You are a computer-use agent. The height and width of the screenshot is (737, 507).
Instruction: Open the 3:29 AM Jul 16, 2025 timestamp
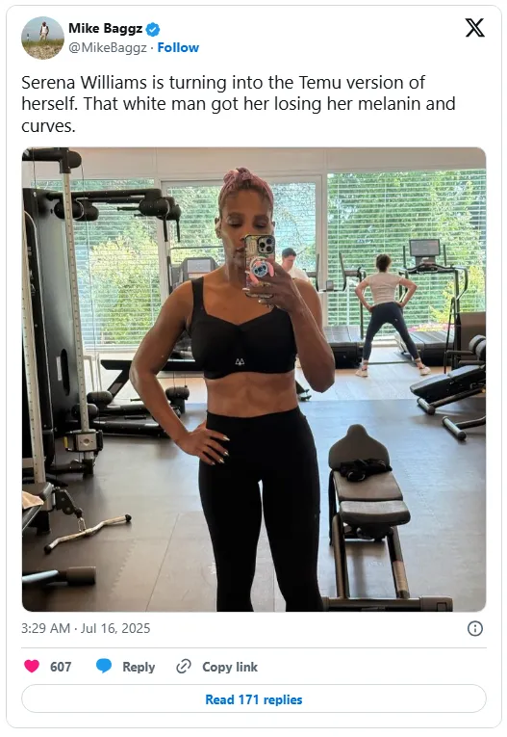tap(86, 628)
